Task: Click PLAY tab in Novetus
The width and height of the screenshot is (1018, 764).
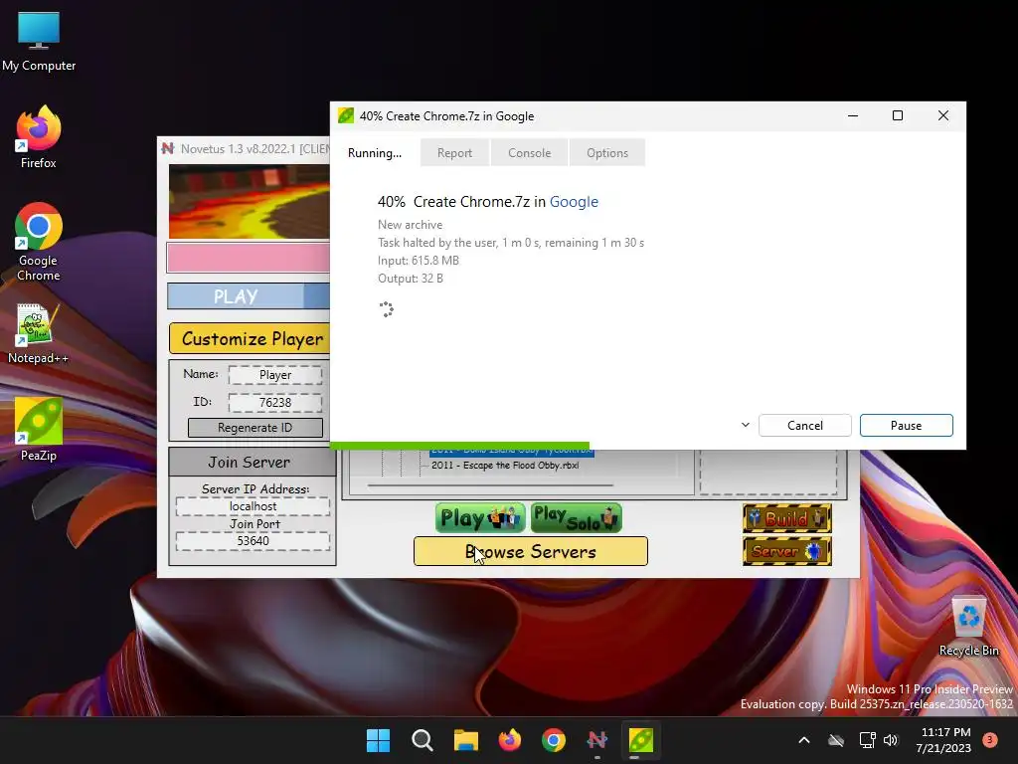Action: 236,296
